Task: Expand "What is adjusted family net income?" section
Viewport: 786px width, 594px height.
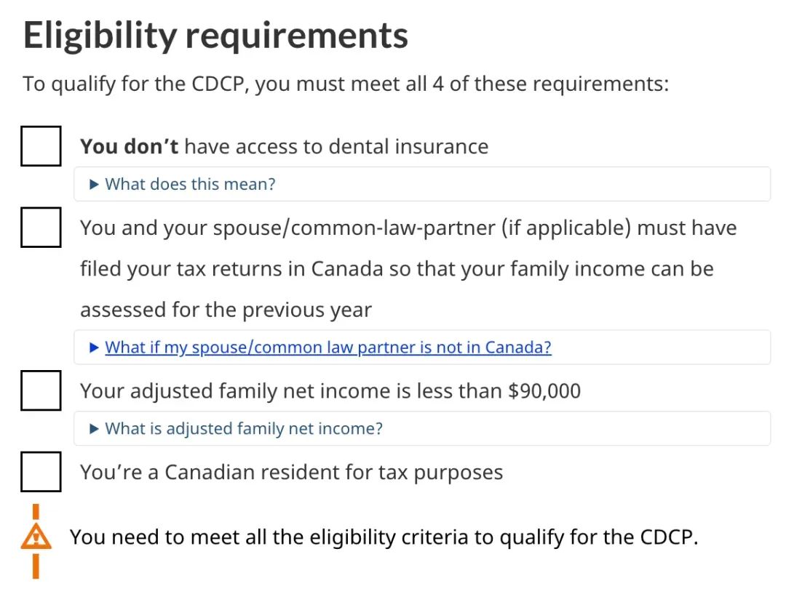Action: click(x=244, y=429)
